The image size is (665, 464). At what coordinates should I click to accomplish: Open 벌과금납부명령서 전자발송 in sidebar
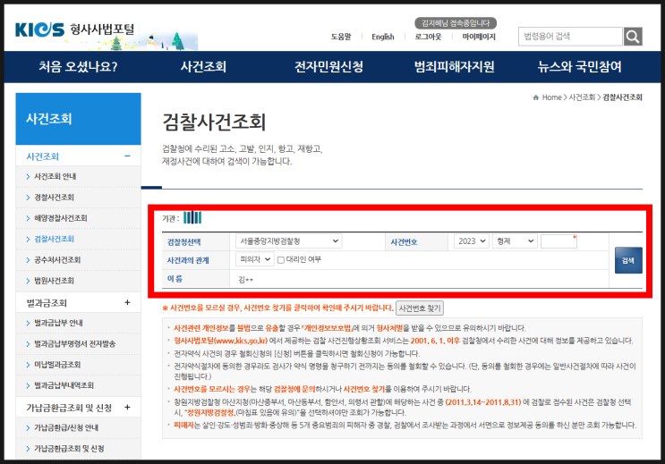coord(74,343)
